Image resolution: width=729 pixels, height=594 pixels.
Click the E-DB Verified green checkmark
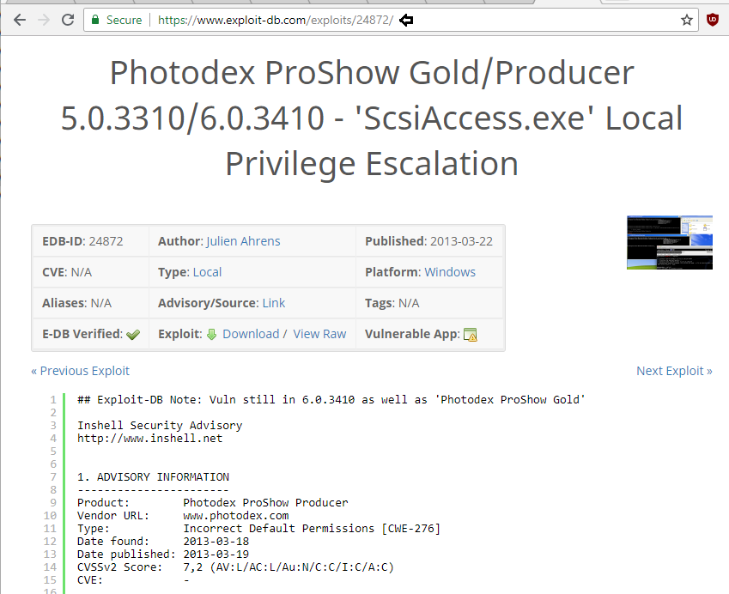(x=133, y=335)
